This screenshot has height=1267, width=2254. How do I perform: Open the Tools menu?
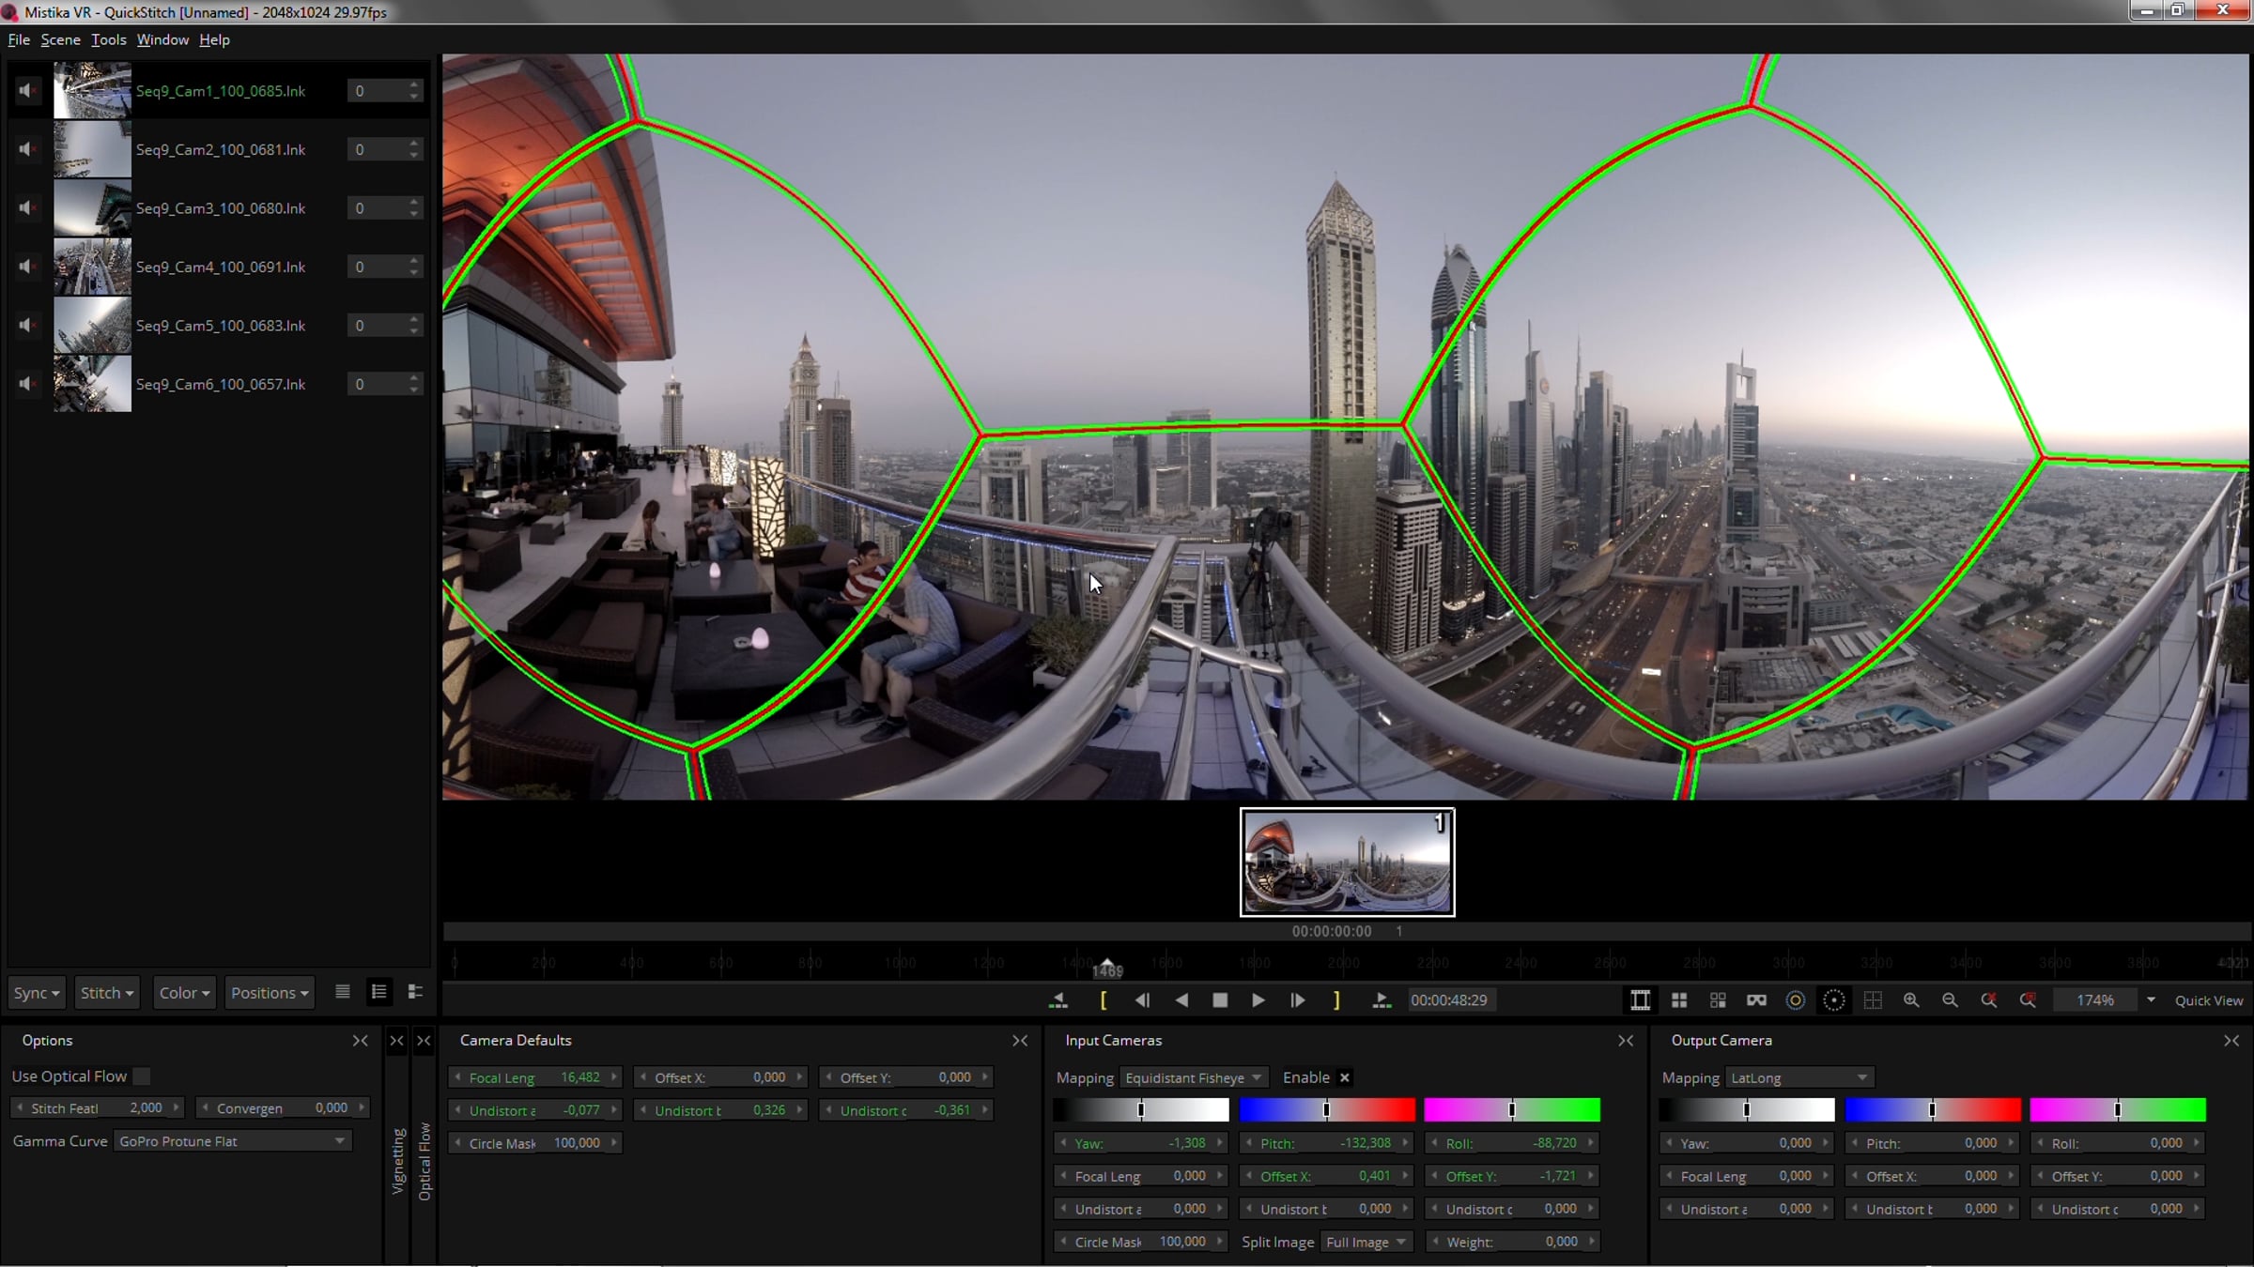pyautogui.click(x=108, y=39)
